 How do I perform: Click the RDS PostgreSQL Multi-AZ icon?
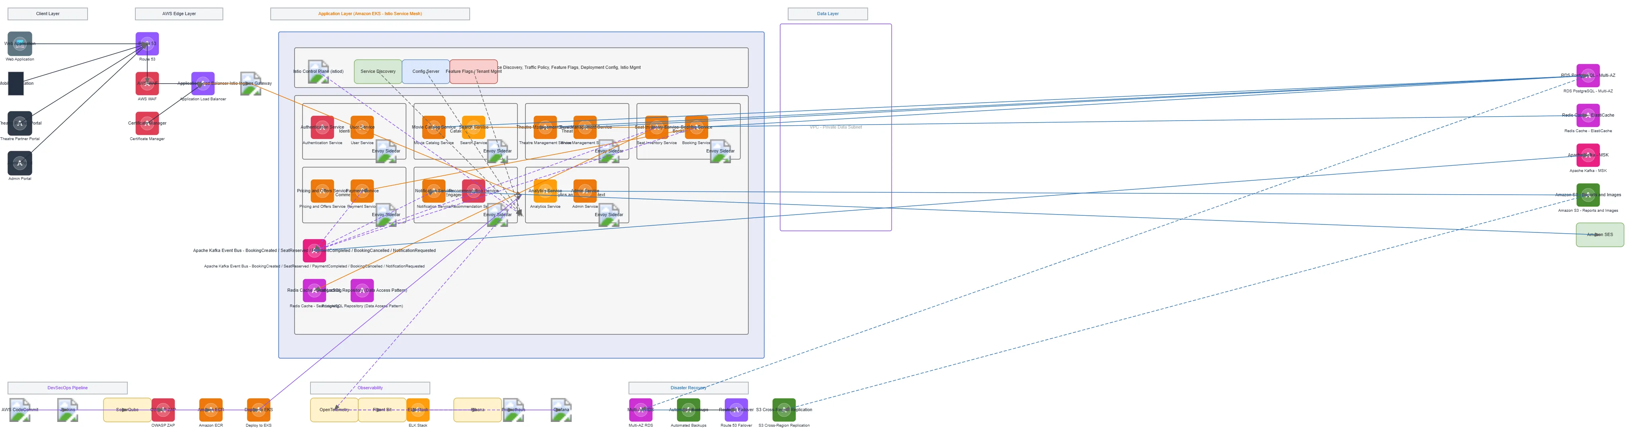1588,75
